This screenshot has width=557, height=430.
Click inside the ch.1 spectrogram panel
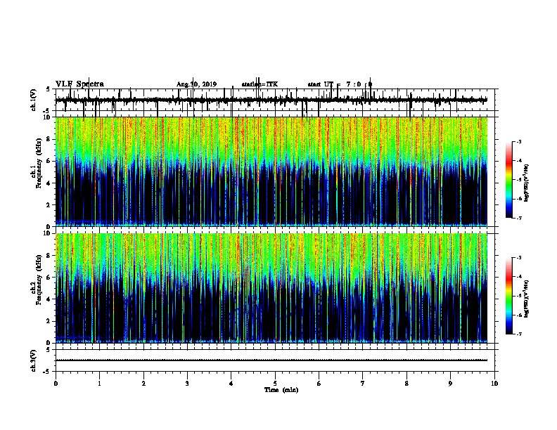tap(271, 171)
